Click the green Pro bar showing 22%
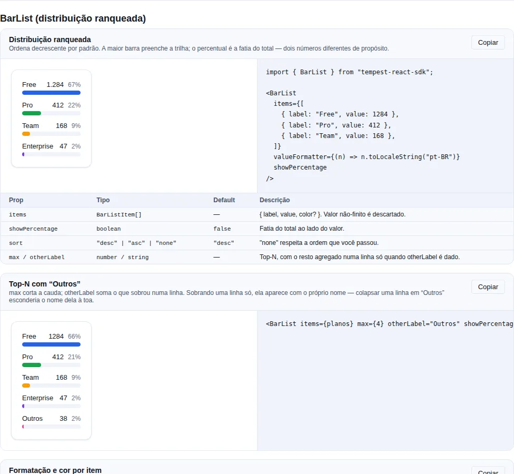Screen dimensions: 514x474 tap(32, 113)
